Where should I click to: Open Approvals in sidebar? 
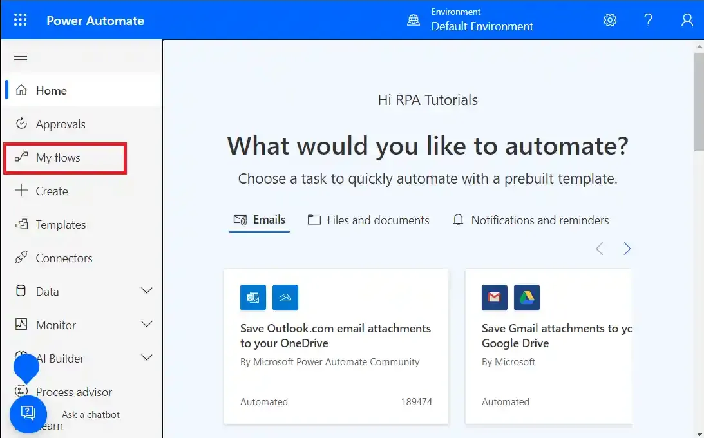pos(82,124)
